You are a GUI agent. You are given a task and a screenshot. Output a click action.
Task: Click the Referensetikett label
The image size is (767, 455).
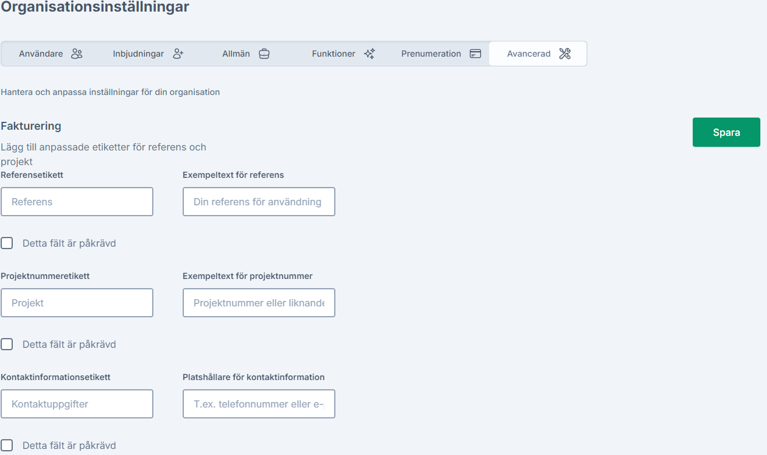pos(32,175)
